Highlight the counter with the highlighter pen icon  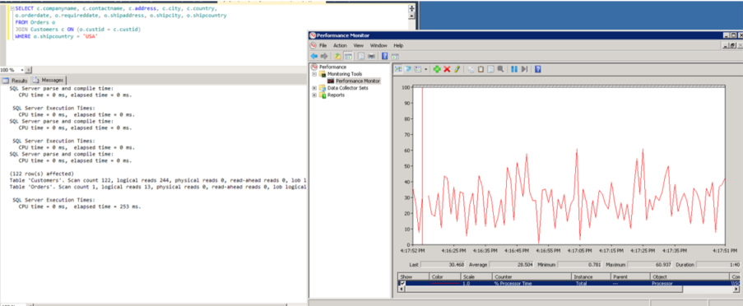pos(457,69)
